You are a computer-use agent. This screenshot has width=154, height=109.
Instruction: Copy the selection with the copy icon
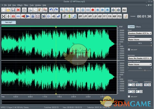click(x=35, y=10)
